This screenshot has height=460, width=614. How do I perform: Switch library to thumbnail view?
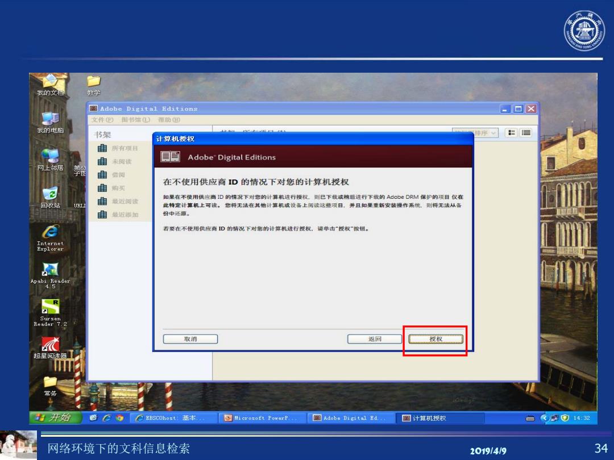coord(512,133)
